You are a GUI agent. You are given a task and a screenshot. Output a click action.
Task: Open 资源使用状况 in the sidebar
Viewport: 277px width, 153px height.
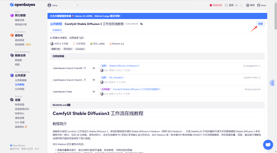pyautogui.click(x=22, y=109)
